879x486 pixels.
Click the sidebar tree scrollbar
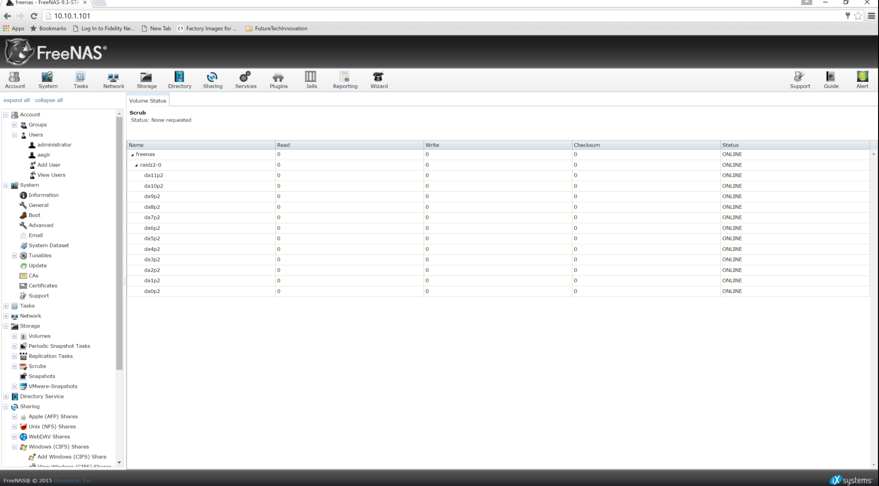pos(119,243)
